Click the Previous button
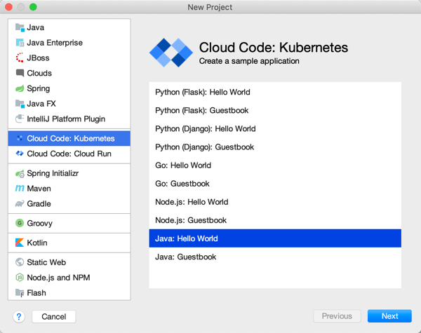 point(337,316)
